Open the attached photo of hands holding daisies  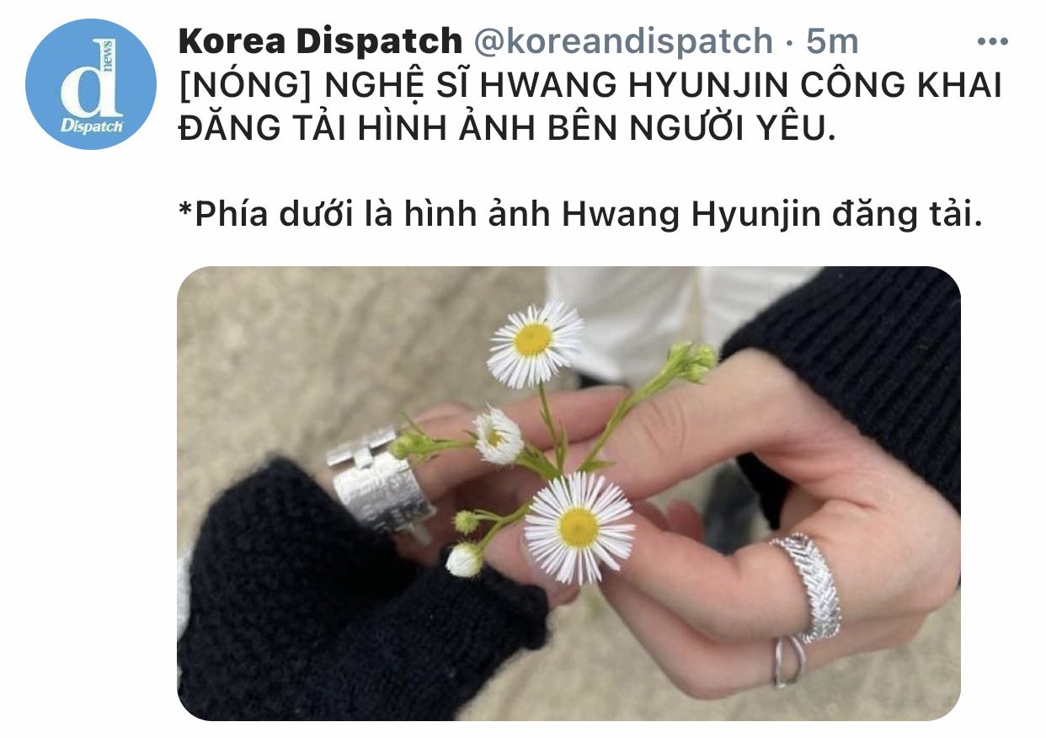[568, 494]
